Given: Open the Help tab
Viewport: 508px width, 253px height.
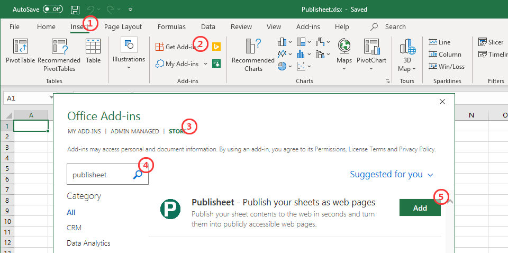Looking at the screenshot, I should 342,27.
